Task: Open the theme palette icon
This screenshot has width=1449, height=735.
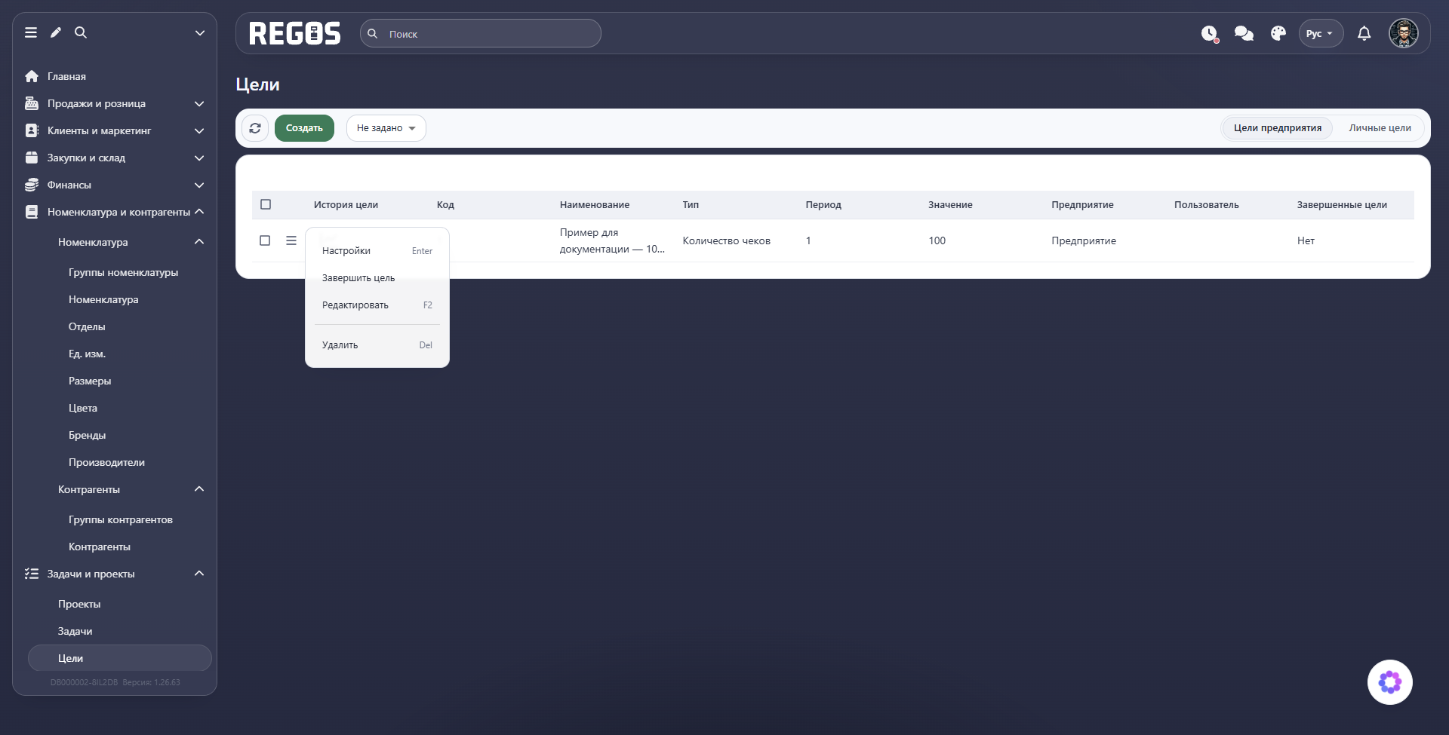Action: 1278,34
